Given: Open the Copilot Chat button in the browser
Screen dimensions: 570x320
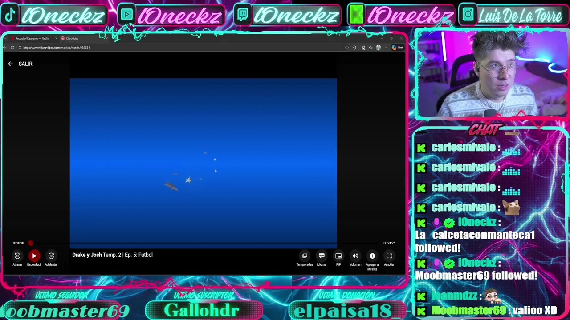Looking at the screenshot, I should click(x=397, y=48).
